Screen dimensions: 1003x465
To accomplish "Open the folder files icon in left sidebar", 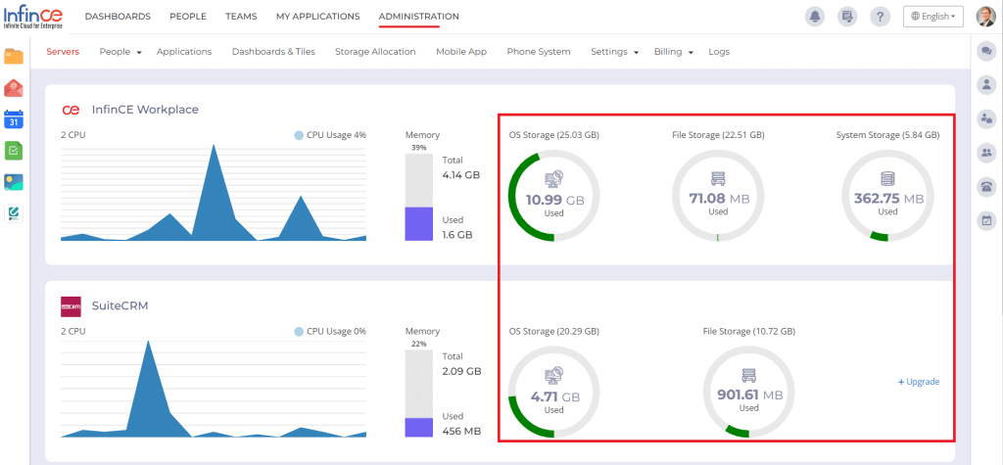I will [x=14, y=56].
